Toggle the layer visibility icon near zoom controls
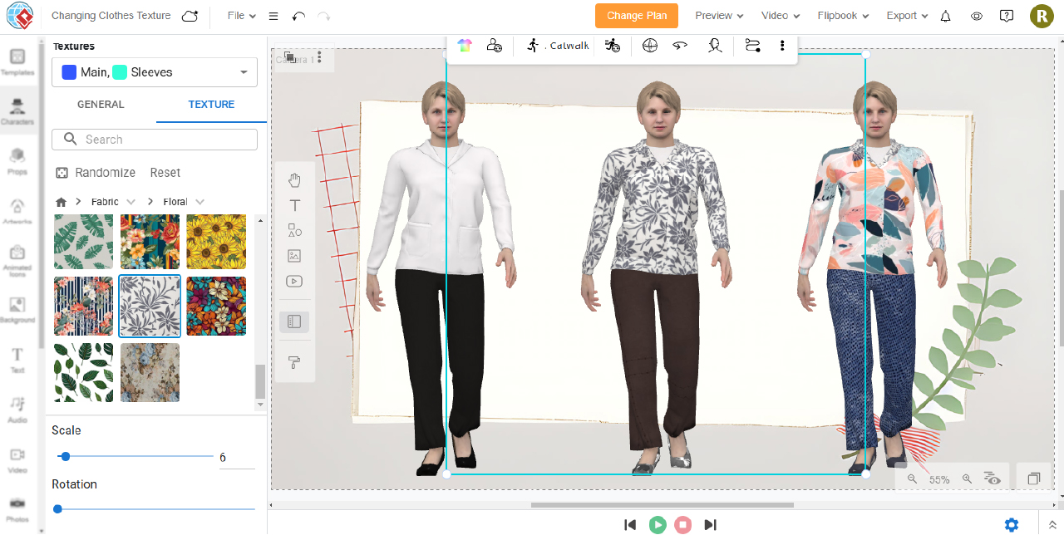 [x=993, y=479]
